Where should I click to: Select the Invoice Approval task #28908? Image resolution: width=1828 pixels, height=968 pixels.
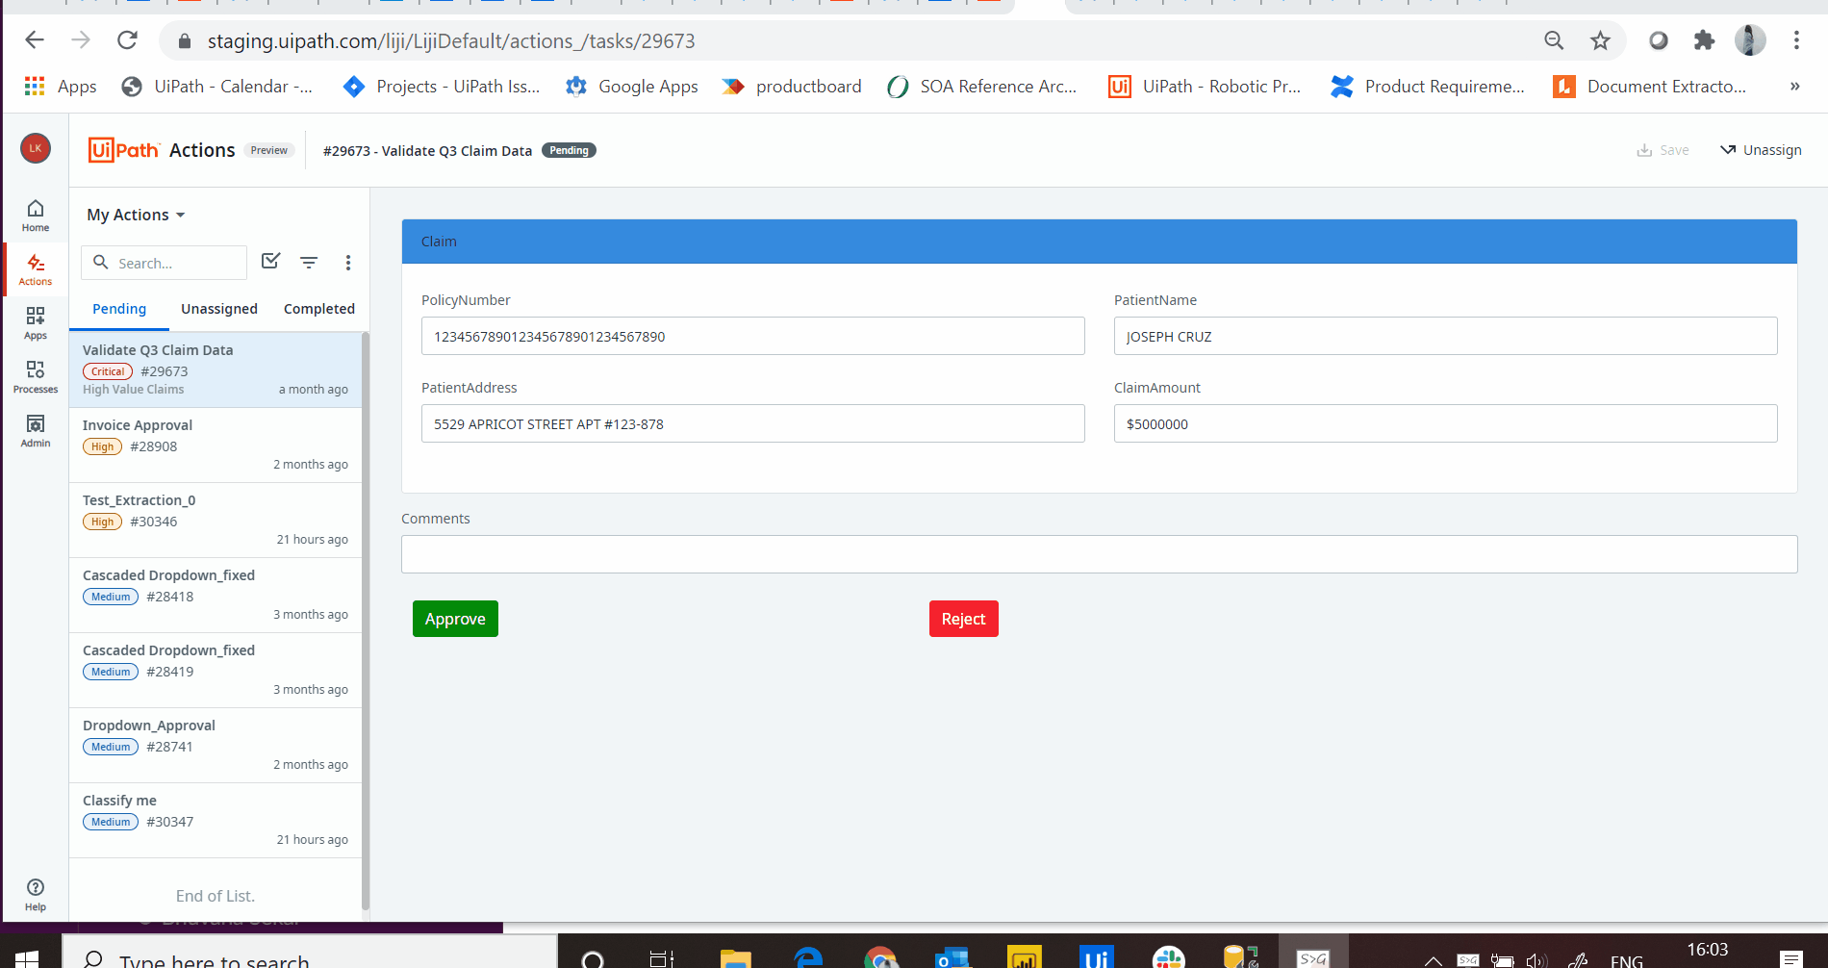tap(216, 445)
